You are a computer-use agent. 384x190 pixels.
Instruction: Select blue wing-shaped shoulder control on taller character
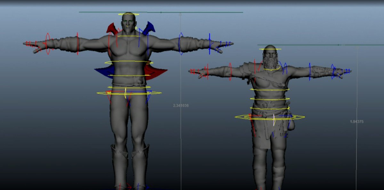[x=149, y=28]
